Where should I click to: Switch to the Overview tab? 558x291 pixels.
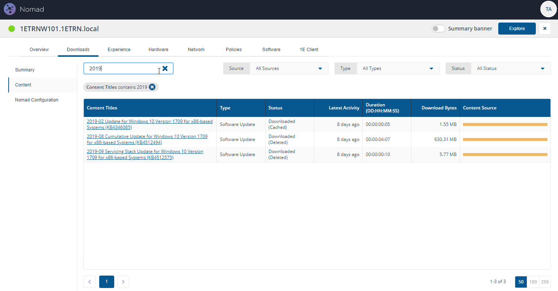click(x=39, y=50)
